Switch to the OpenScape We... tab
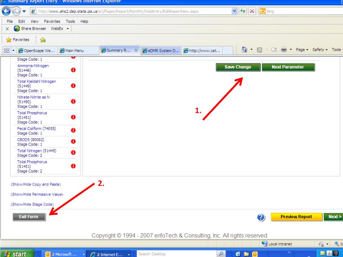 click(x=37, y=51)
